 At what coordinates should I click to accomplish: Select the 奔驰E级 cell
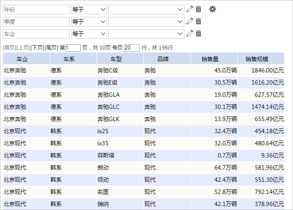click(120, 82)
